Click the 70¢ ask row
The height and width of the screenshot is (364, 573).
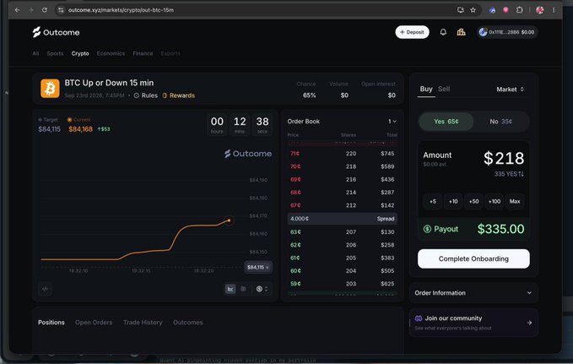342,166
